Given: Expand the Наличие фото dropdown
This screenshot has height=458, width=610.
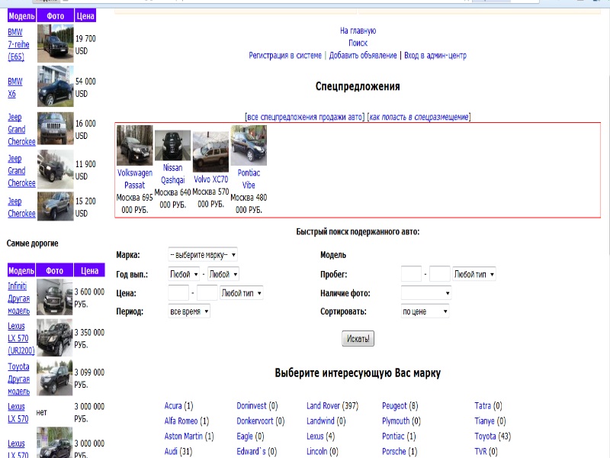Looking at the screenshot, I should pos(426,293).
